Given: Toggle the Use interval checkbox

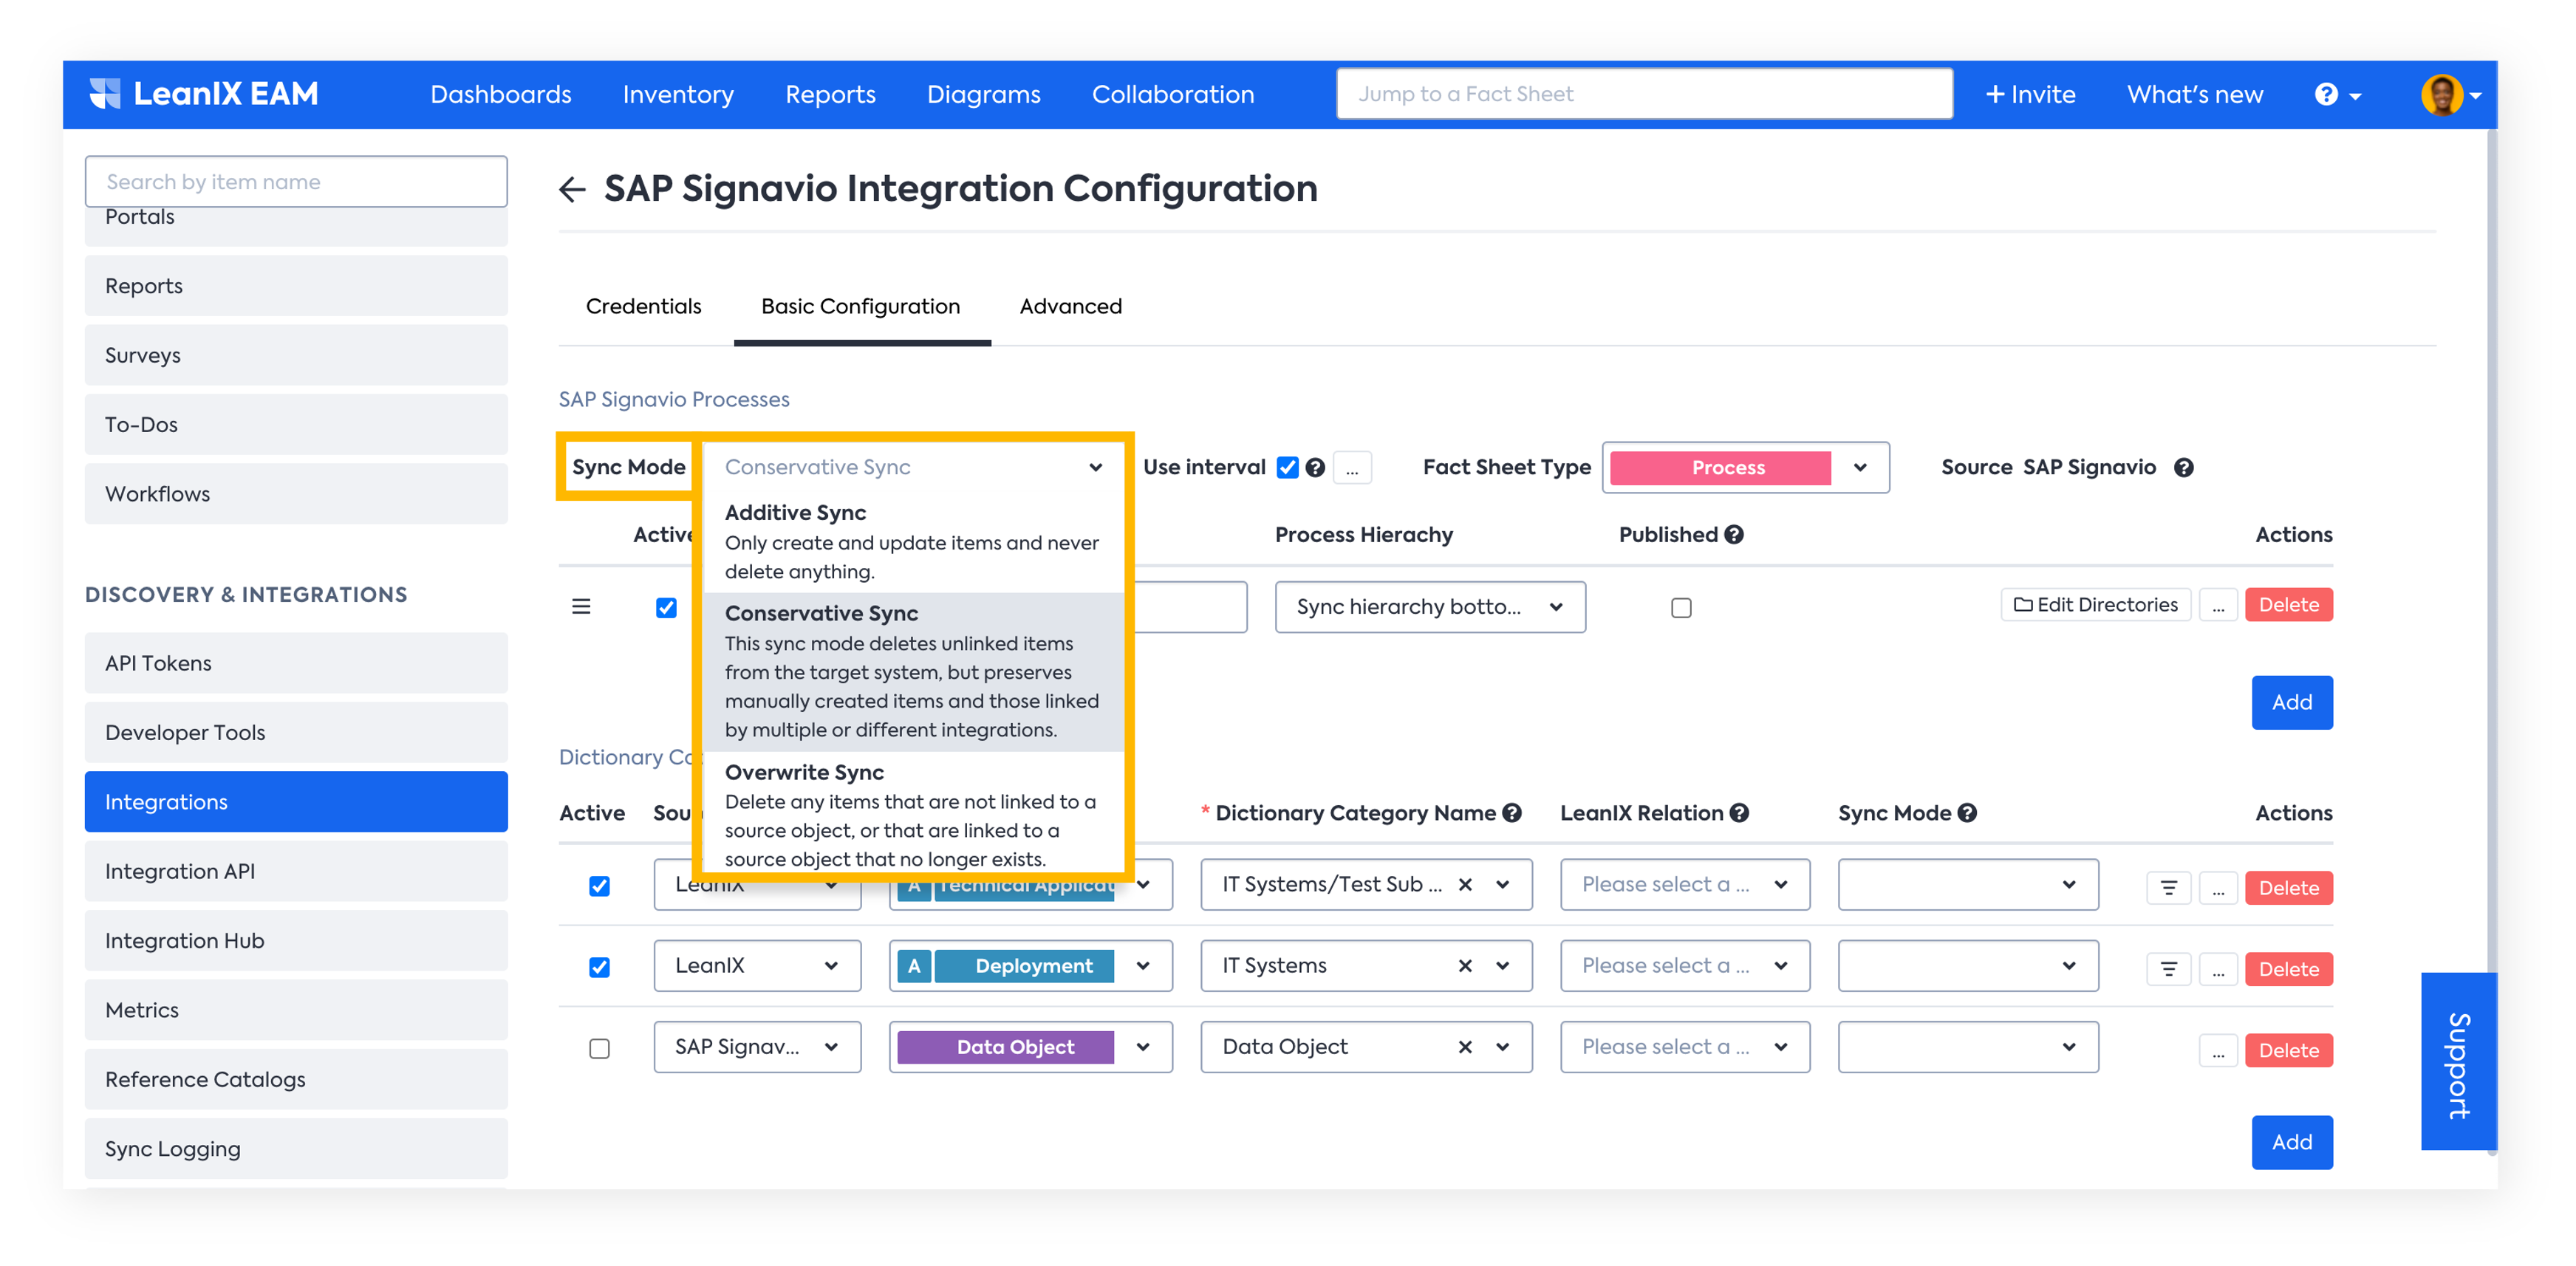Looking at the screenshot, I should (1288, 467).
